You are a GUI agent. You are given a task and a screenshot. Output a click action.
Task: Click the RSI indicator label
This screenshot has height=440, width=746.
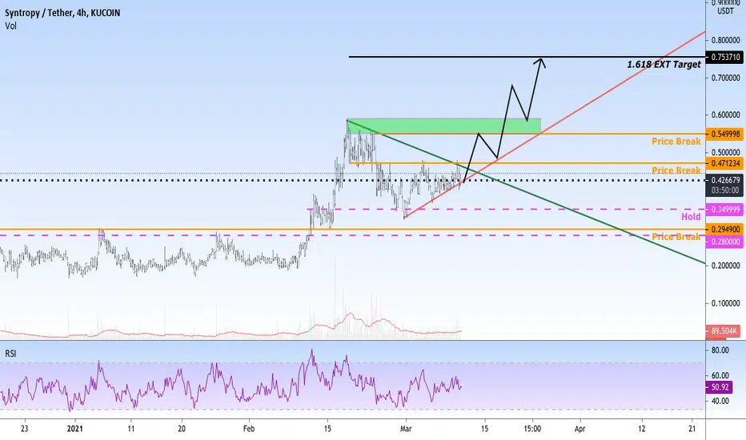[10, 354]
